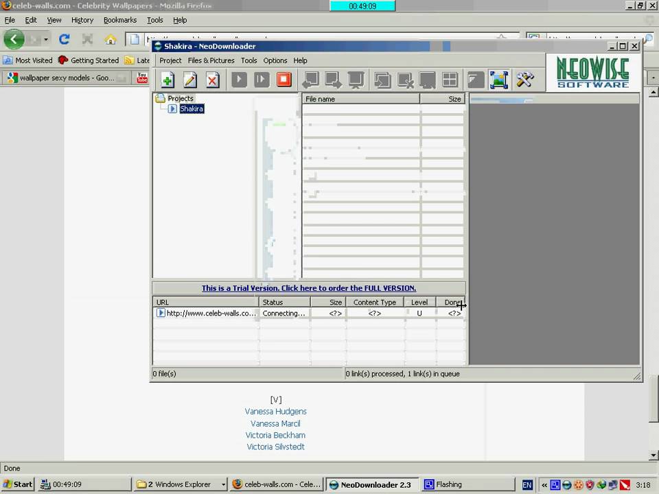The image size is (659, 494).
Task: Open Firefox File menu
Action: (10, 20)
